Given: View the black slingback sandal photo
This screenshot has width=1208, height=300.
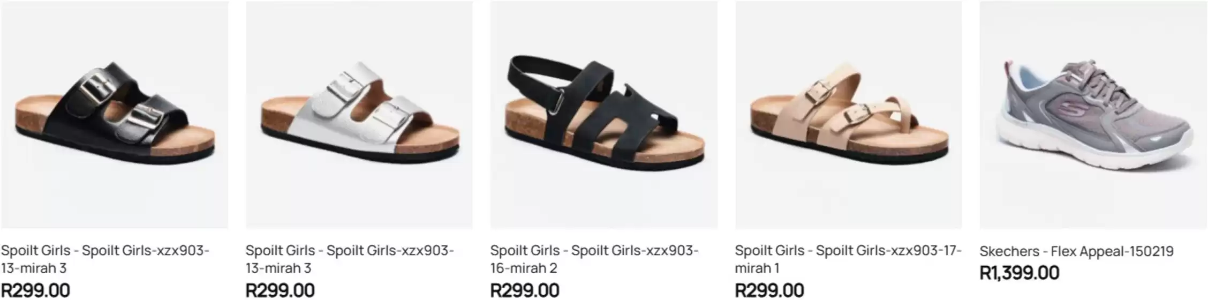Looking at the screenshot, I should coord(604,115).
